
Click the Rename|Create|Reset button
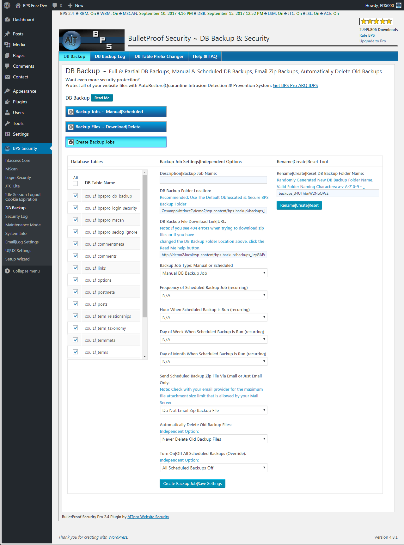[299, 205]
